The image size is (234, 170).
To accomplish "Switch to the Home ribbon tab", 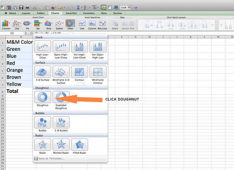I will 11,13.
